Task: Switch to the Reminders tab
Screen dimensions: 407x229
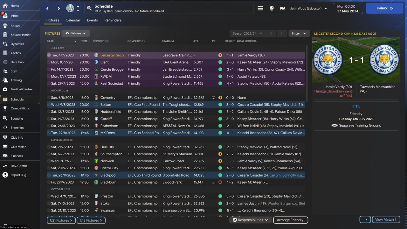Action: pos(113,20)
